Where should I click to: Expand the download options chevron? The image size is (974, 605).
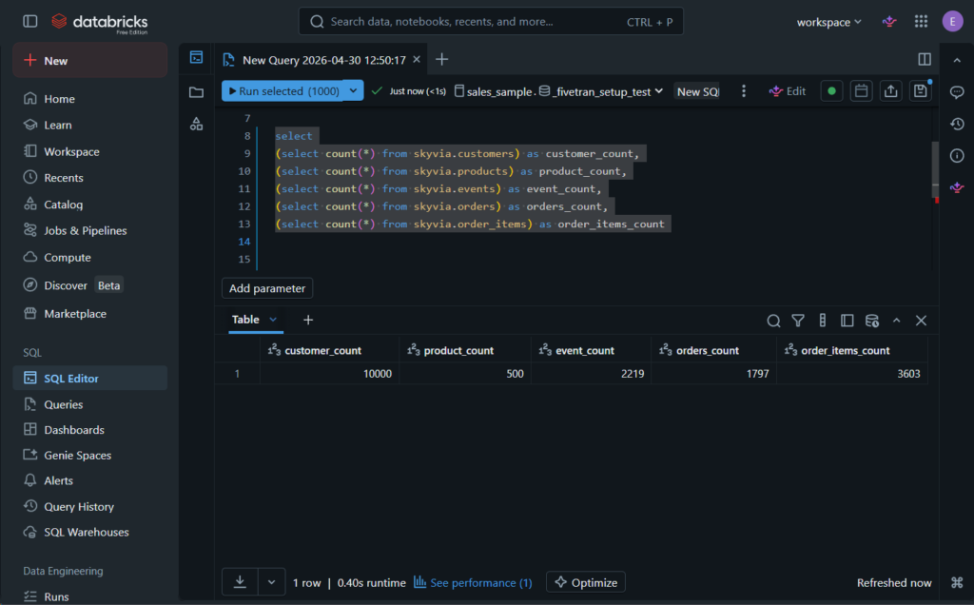point(271,582)
